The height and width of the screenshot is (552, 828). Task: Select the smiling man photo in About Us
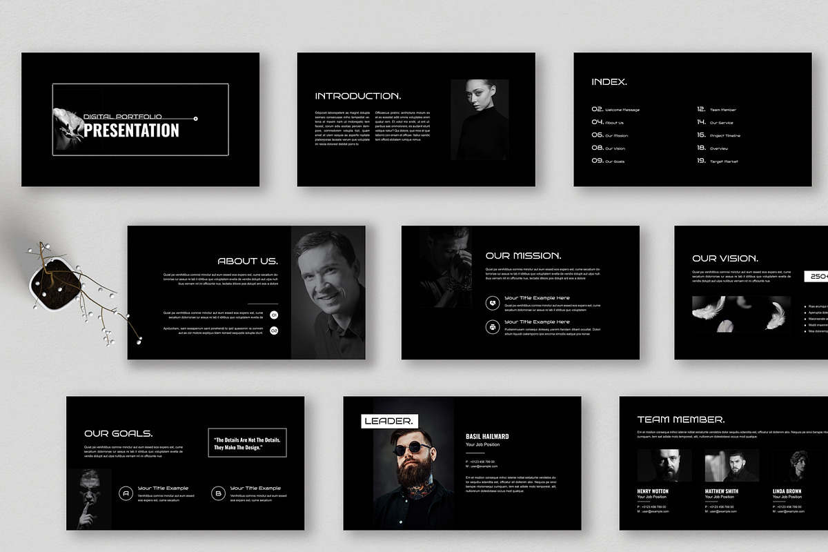click(x=328, y=293)
